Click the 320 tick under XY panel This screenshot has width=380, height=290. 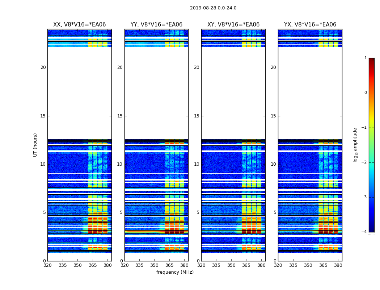click(201, 265)
